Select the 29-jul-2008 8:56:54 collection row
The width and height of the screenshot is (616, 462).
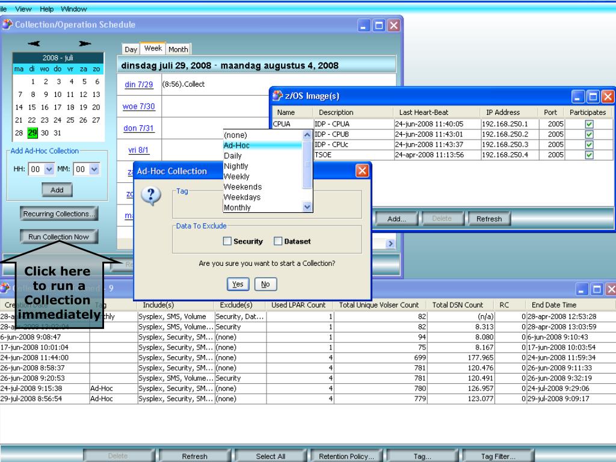(307, 399)
